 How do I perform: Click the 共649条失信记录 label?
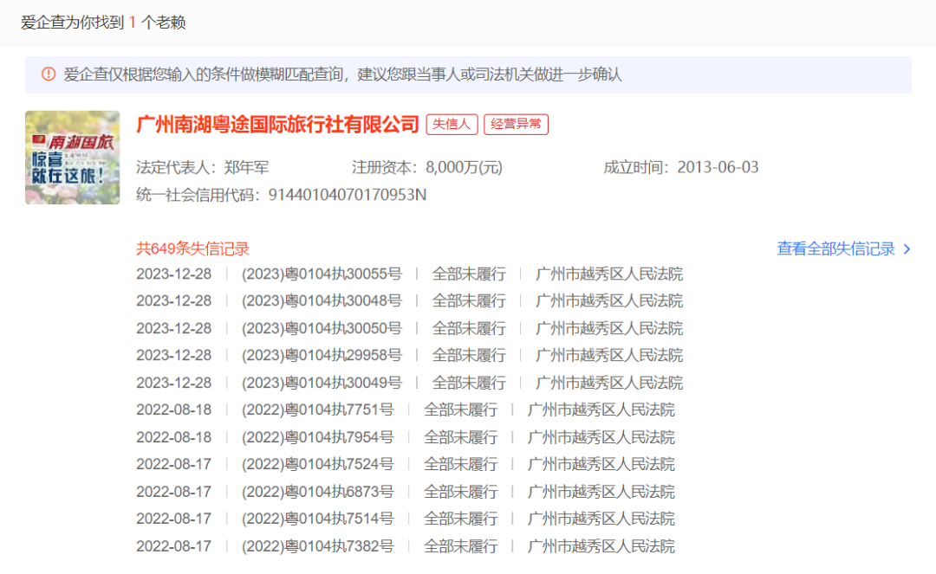pyautogui.click(x=192, y=247)
